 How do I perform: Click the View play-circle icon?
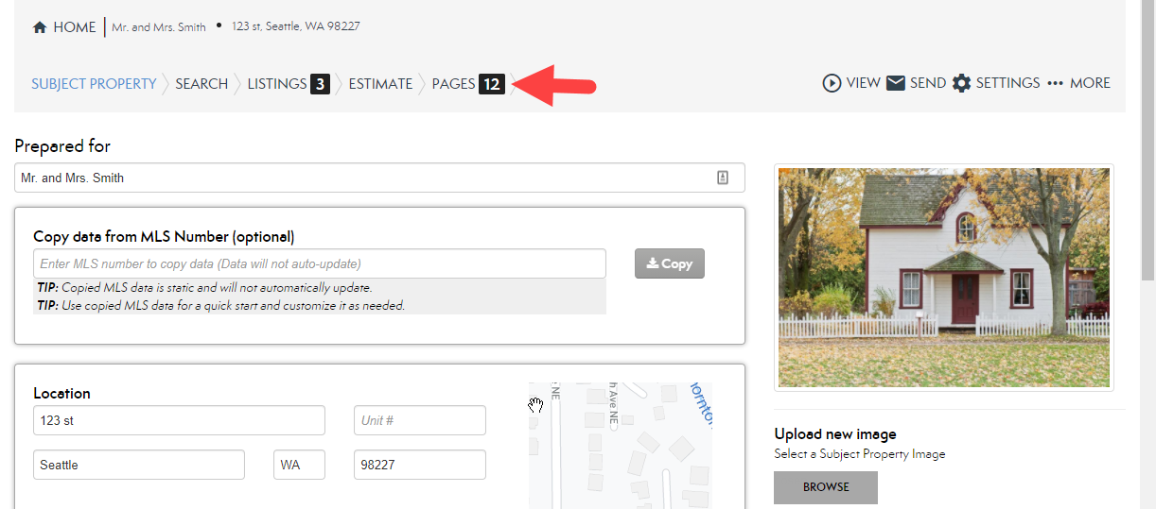point(832,83)
